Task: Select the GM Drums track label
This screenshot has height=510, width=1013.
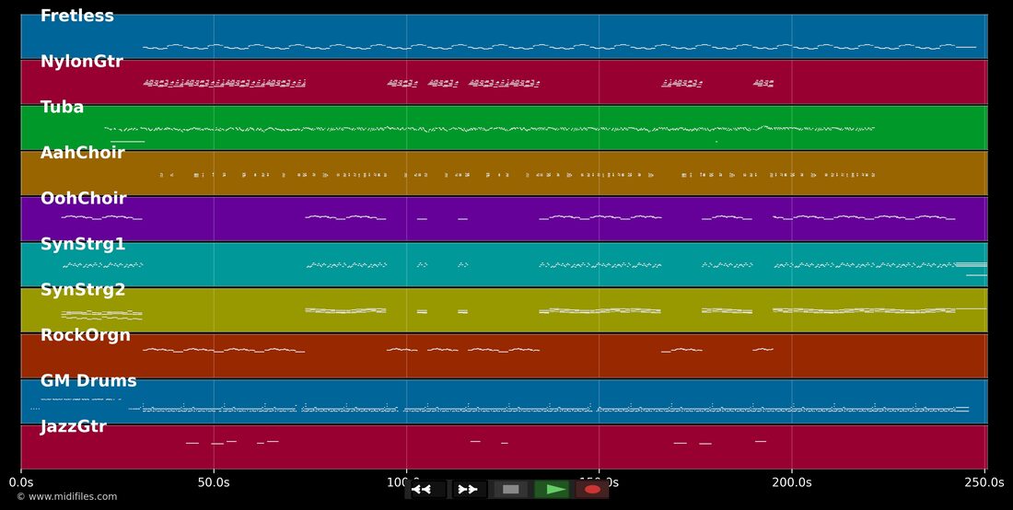Action: 88,381
